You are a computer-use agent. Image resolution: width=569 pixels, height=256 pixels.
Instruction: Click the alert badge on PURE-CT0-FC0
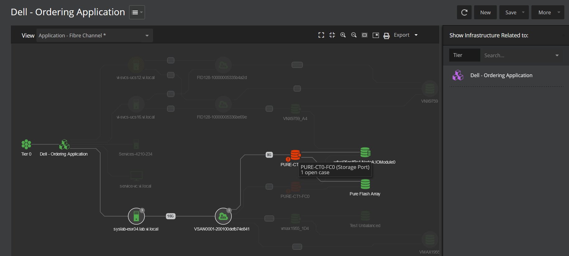point(288,159)
